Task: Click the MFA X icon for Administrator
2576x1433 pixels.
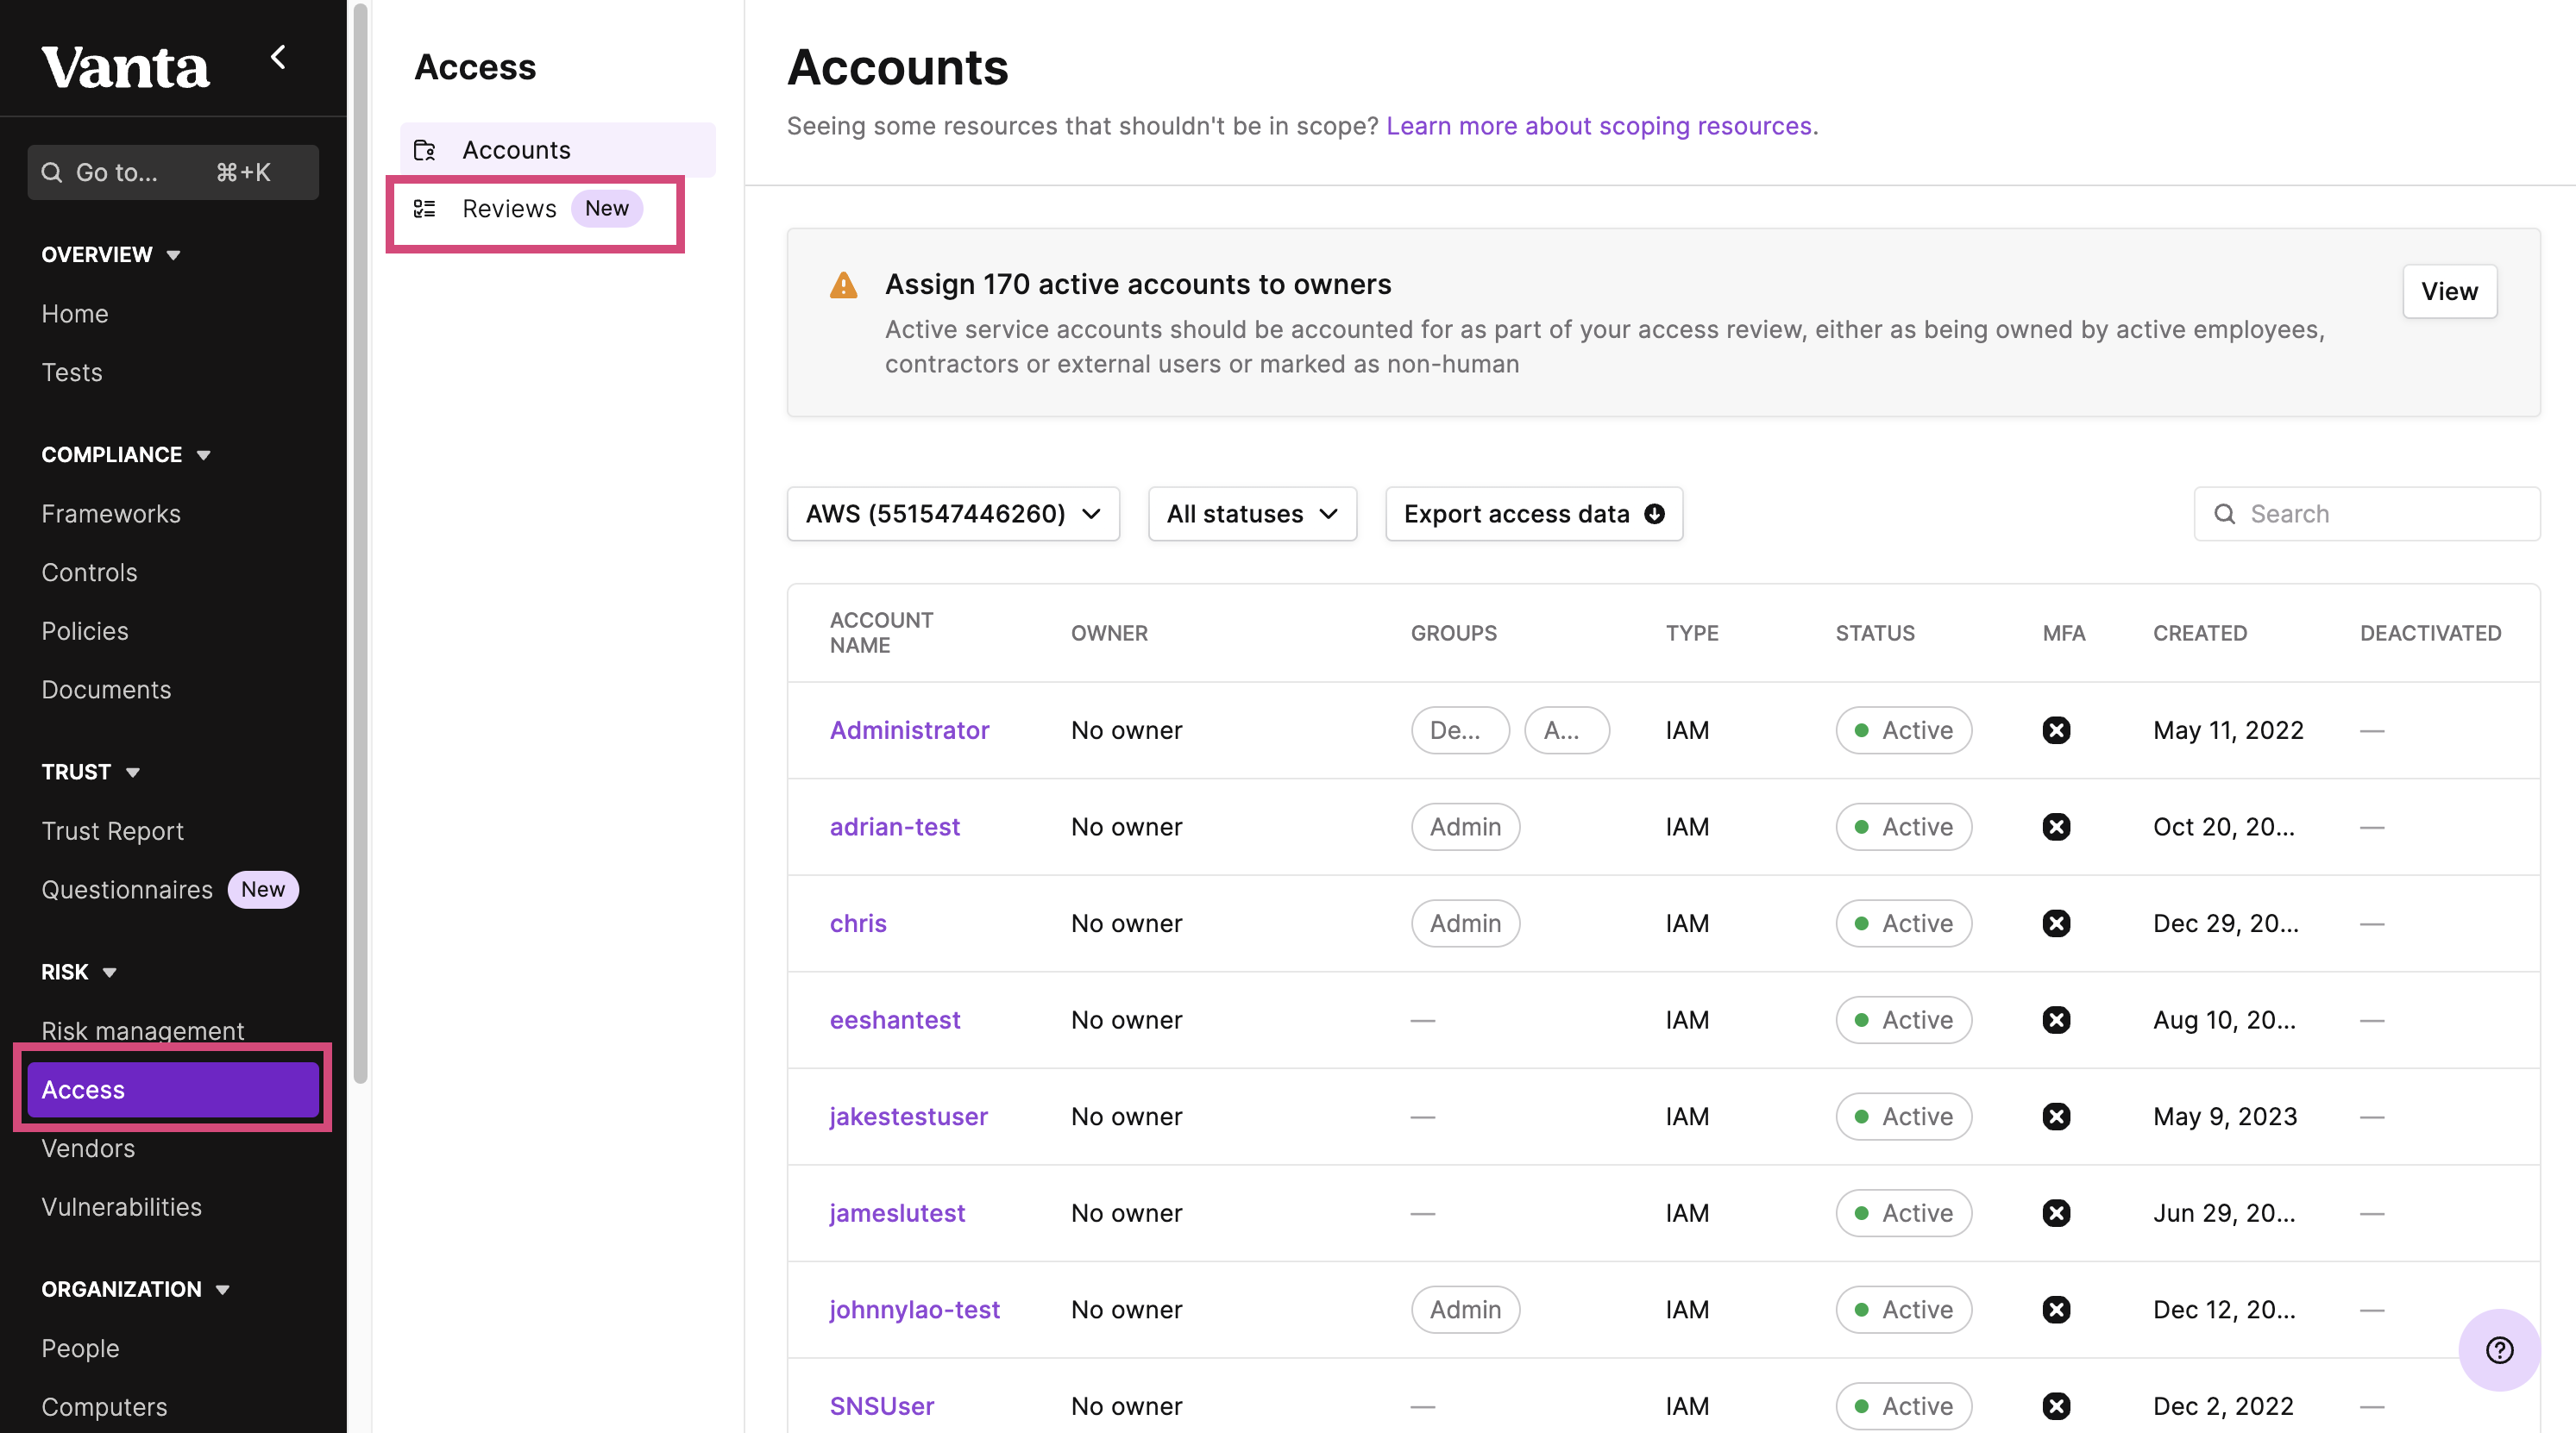Action: pyautogui.click(x=2056, y=730)
